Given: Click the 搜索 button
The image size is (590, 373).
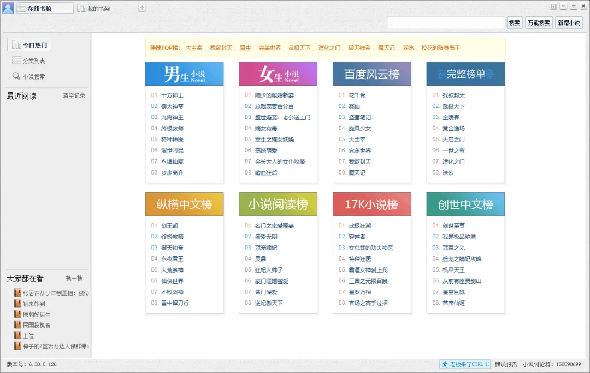Looking at the screenshot, I should 515,22.
